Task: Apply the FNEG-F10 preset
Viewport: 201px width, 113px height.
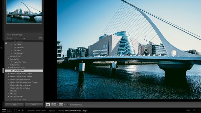Action: point(17,50)
